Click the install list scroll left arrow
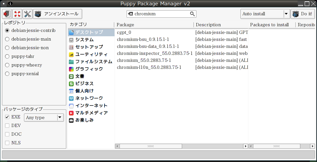The height and width of the screenshot is (162, 317). [251, 146]
